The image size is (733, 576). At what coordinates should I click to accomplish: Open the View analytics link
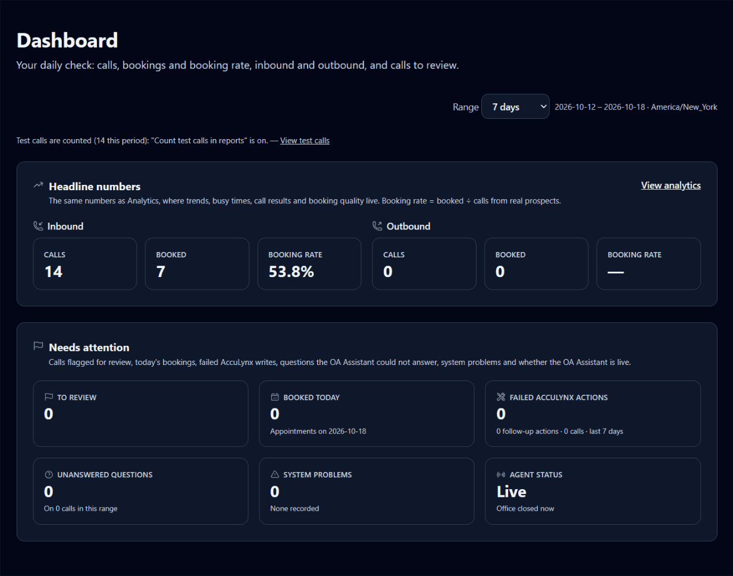click(x=671, y=185)
